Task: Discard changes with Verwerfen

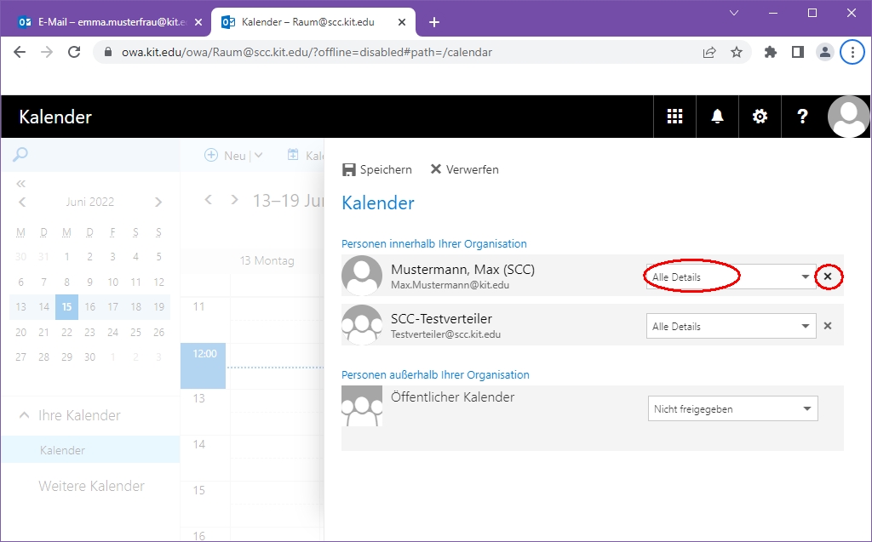Action: tap(464, 169)
